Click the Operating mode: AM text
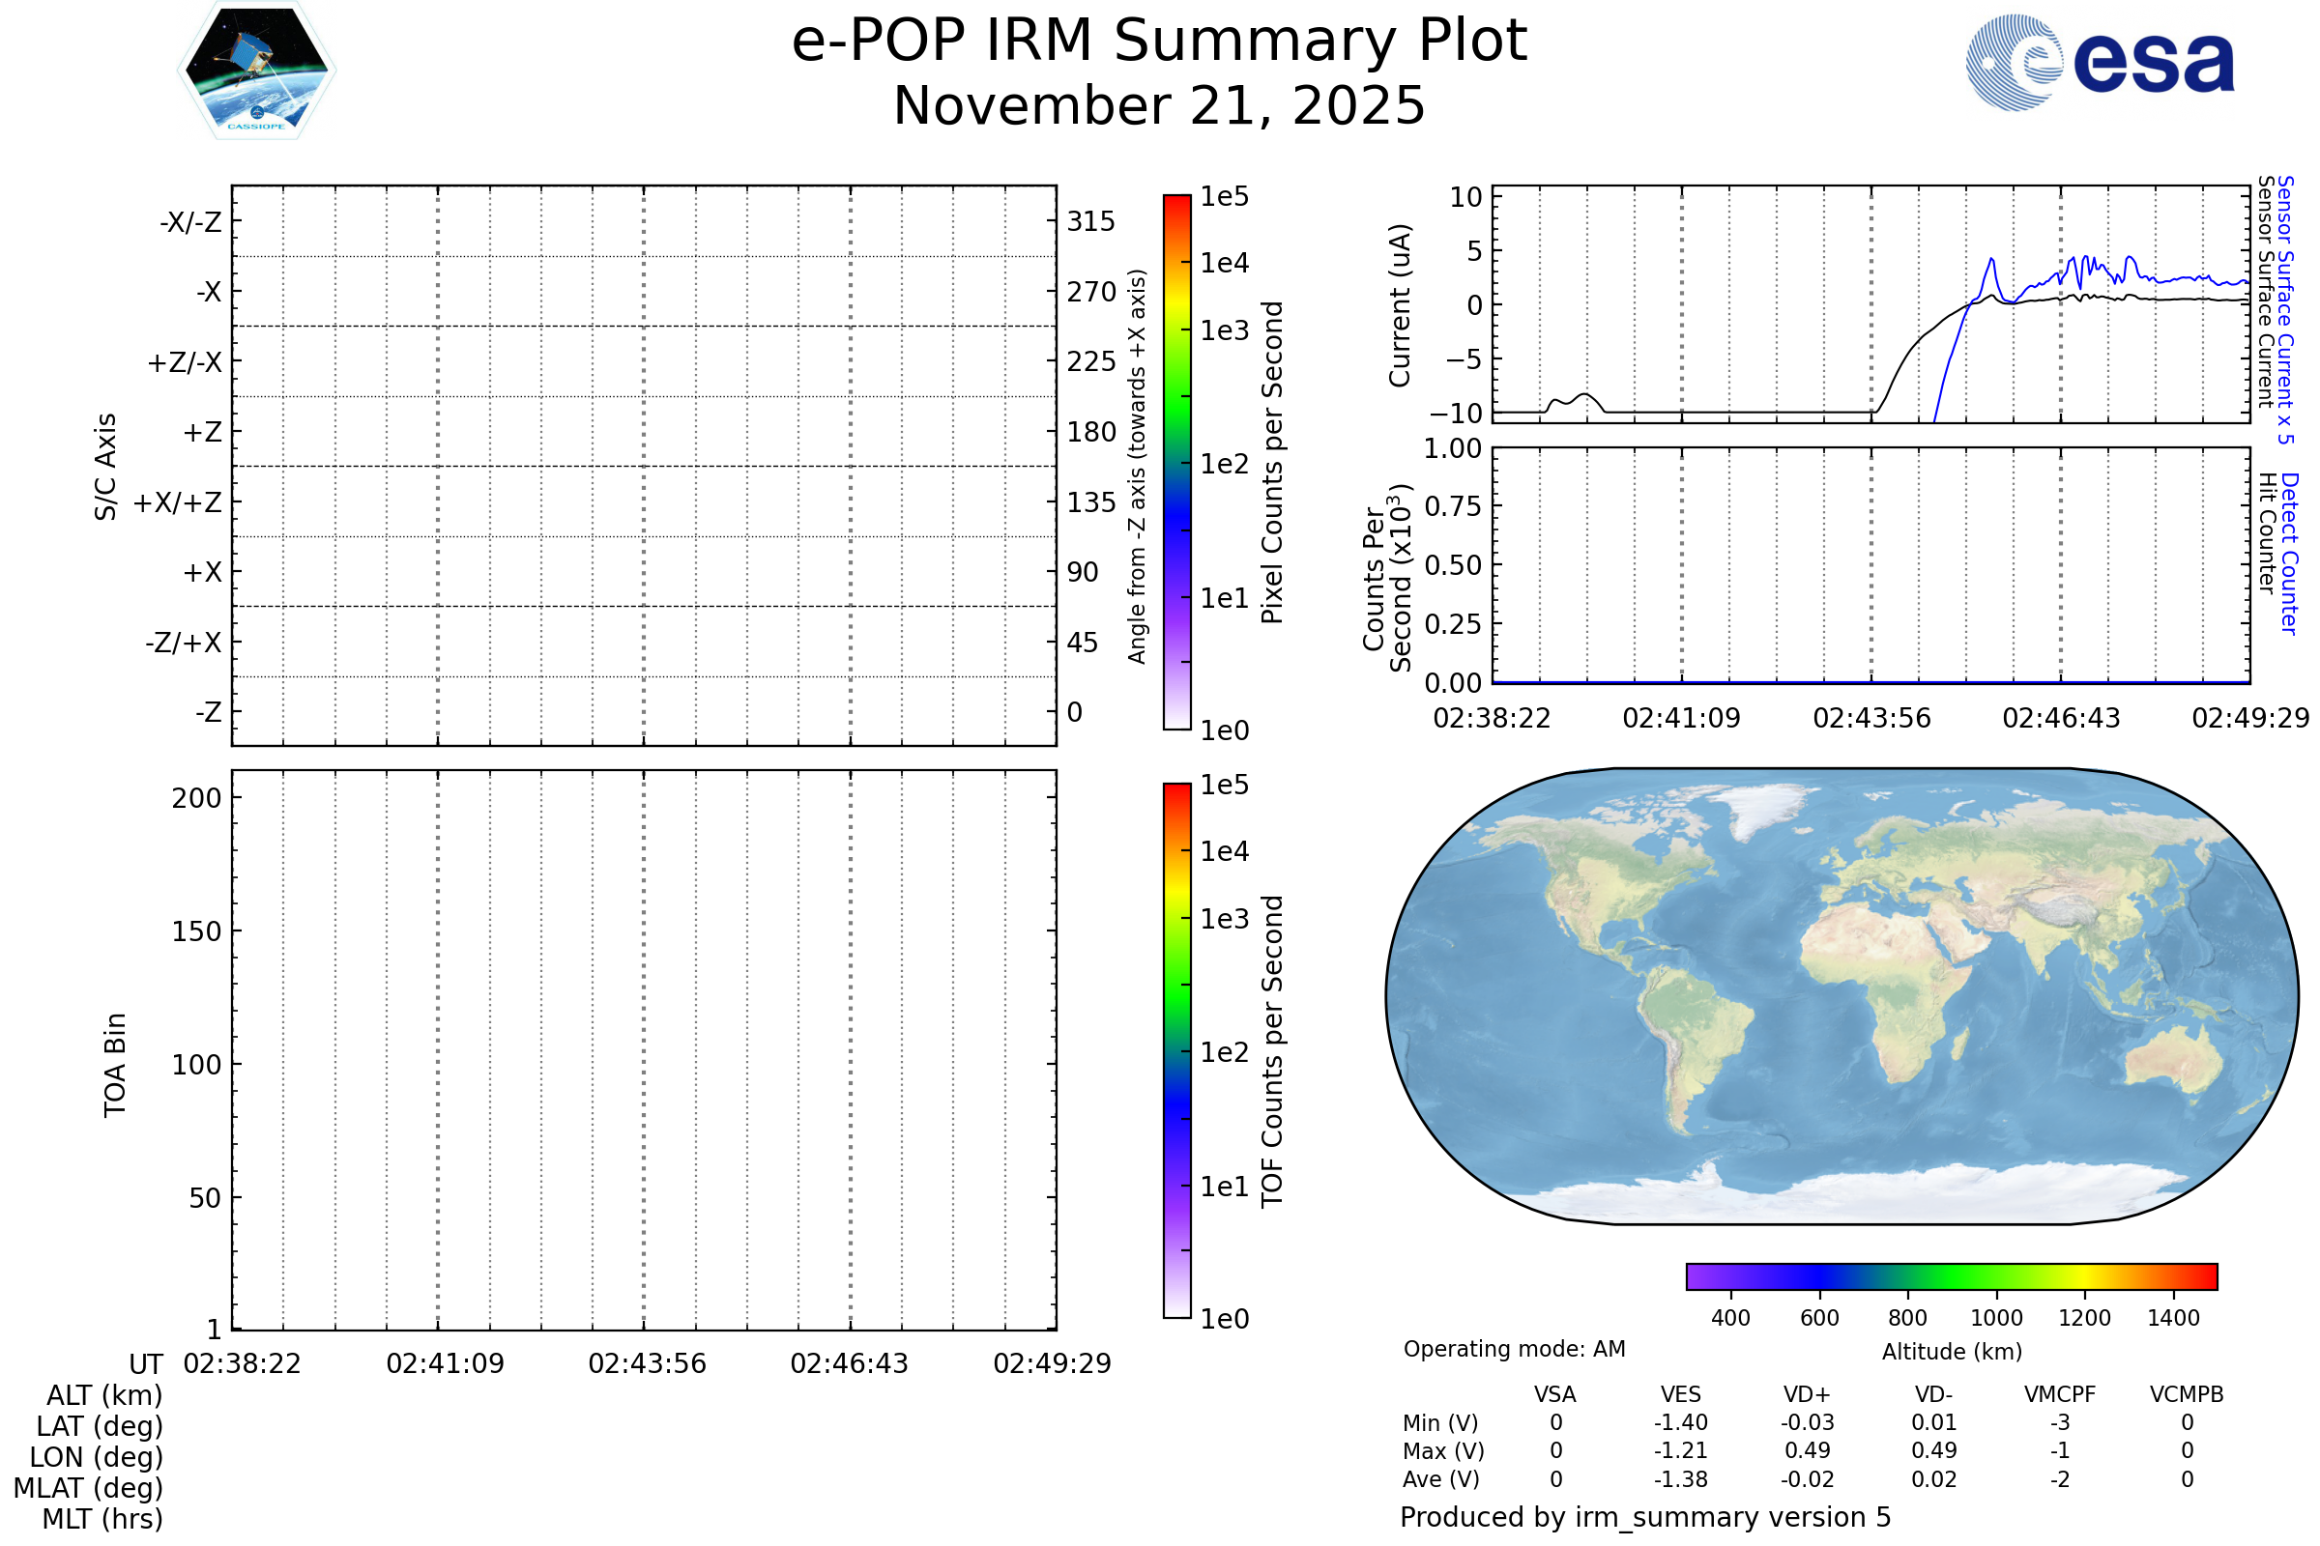This screenshot has height=1546, width=2320. pyautogui.click(x=1513, y=1349)
